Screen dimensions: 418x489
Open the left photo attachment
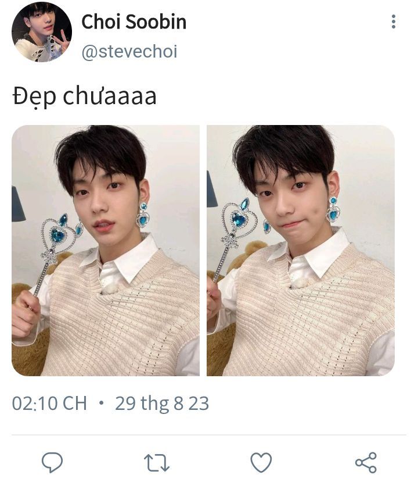point(106,251)
